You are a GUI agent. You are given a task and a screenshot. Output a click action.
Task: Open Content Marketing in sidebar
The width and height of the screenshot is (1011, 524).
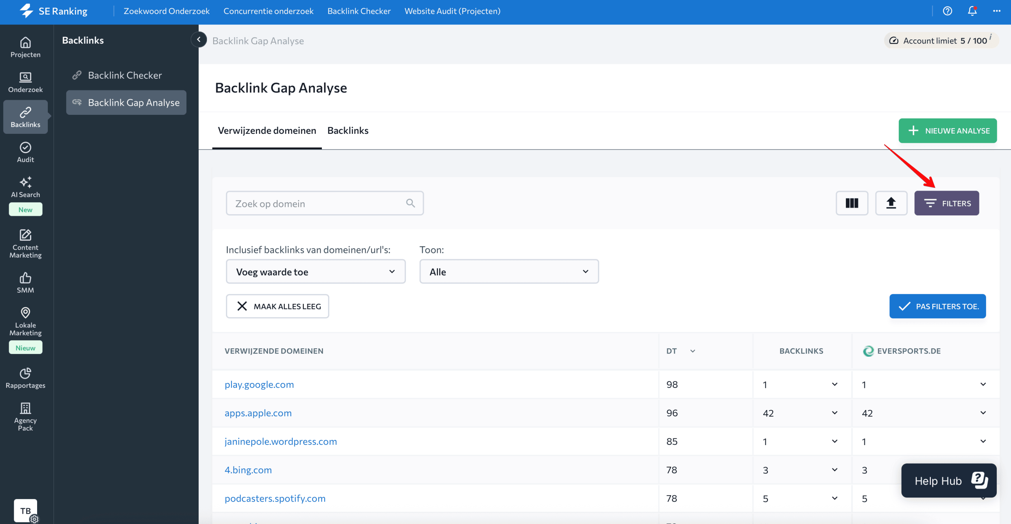pyautogui.click(x=25, y=244)
